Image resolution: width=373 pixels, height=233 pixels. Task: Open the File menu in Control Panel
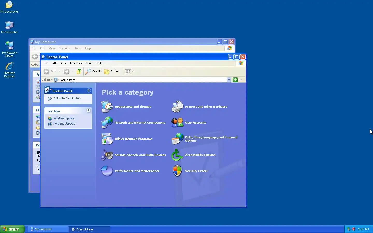point(45,63)
